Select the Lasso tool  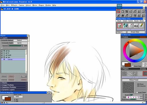coord(131,11)
